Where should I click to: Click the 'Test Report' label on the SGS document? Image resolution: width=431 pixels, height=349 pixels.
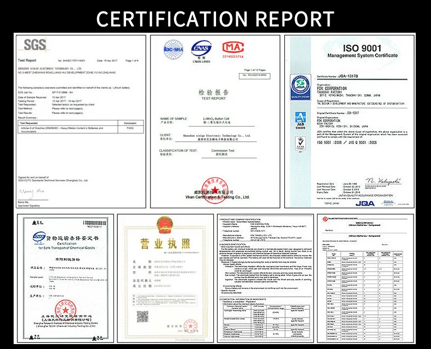click(x=27, y=61)
